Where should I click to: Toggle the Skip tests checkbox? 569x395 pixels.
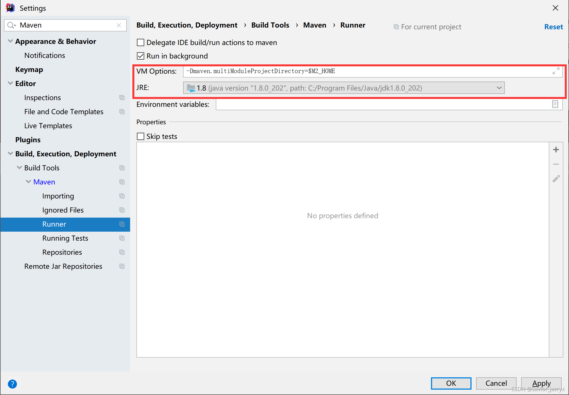tap(141, 136)
